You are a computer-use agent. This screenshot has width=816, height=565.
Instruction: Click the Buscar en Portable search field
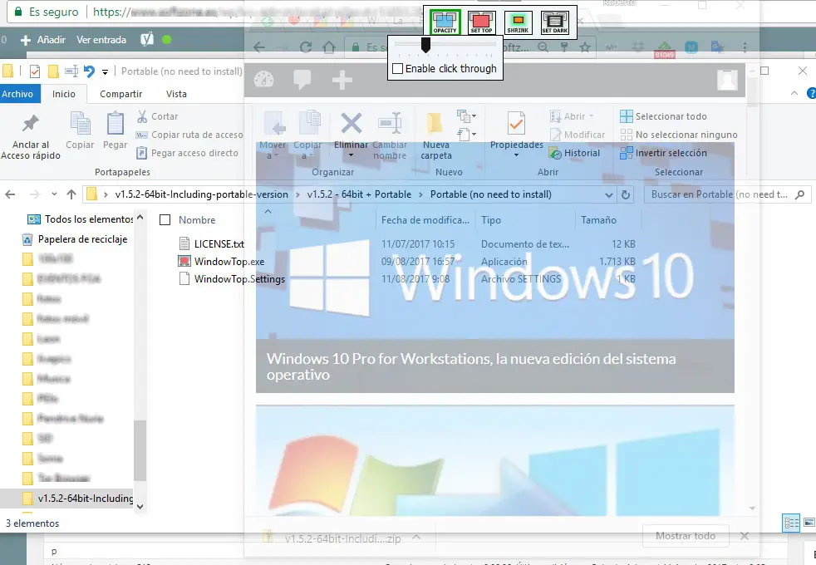(726, 194)
